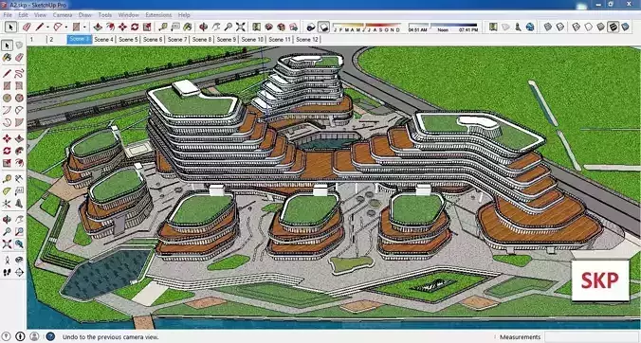Expand the Arc tool dropdown arrow
This screenshot has height=343, width=641.
pyautogui.click(x=65, y=27)
